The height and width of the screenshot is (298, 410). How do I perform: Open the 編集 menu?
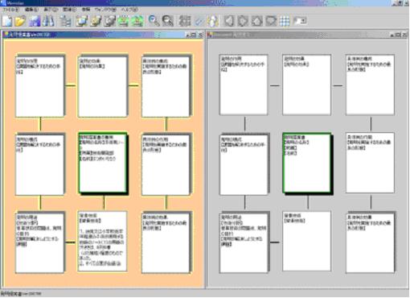tap(31, 10)
